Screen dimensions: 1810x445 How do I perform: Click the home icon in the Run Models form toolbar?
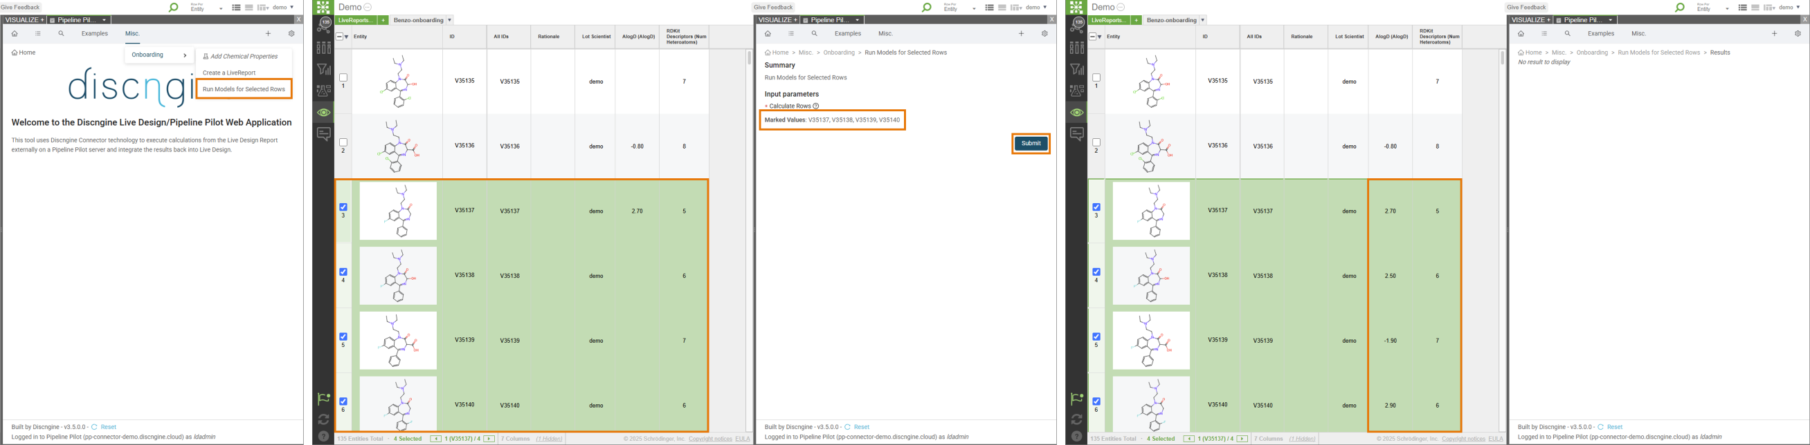click(x=768, y=34)
